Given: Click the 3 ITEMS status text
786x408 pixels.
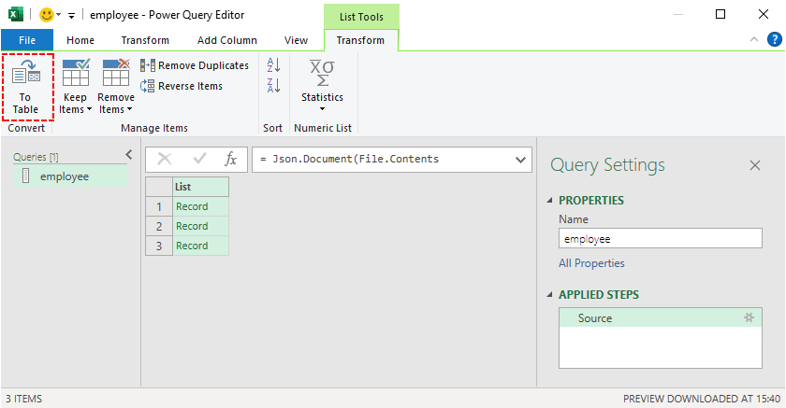Looking at the screenshot, I should click(23, 399).
